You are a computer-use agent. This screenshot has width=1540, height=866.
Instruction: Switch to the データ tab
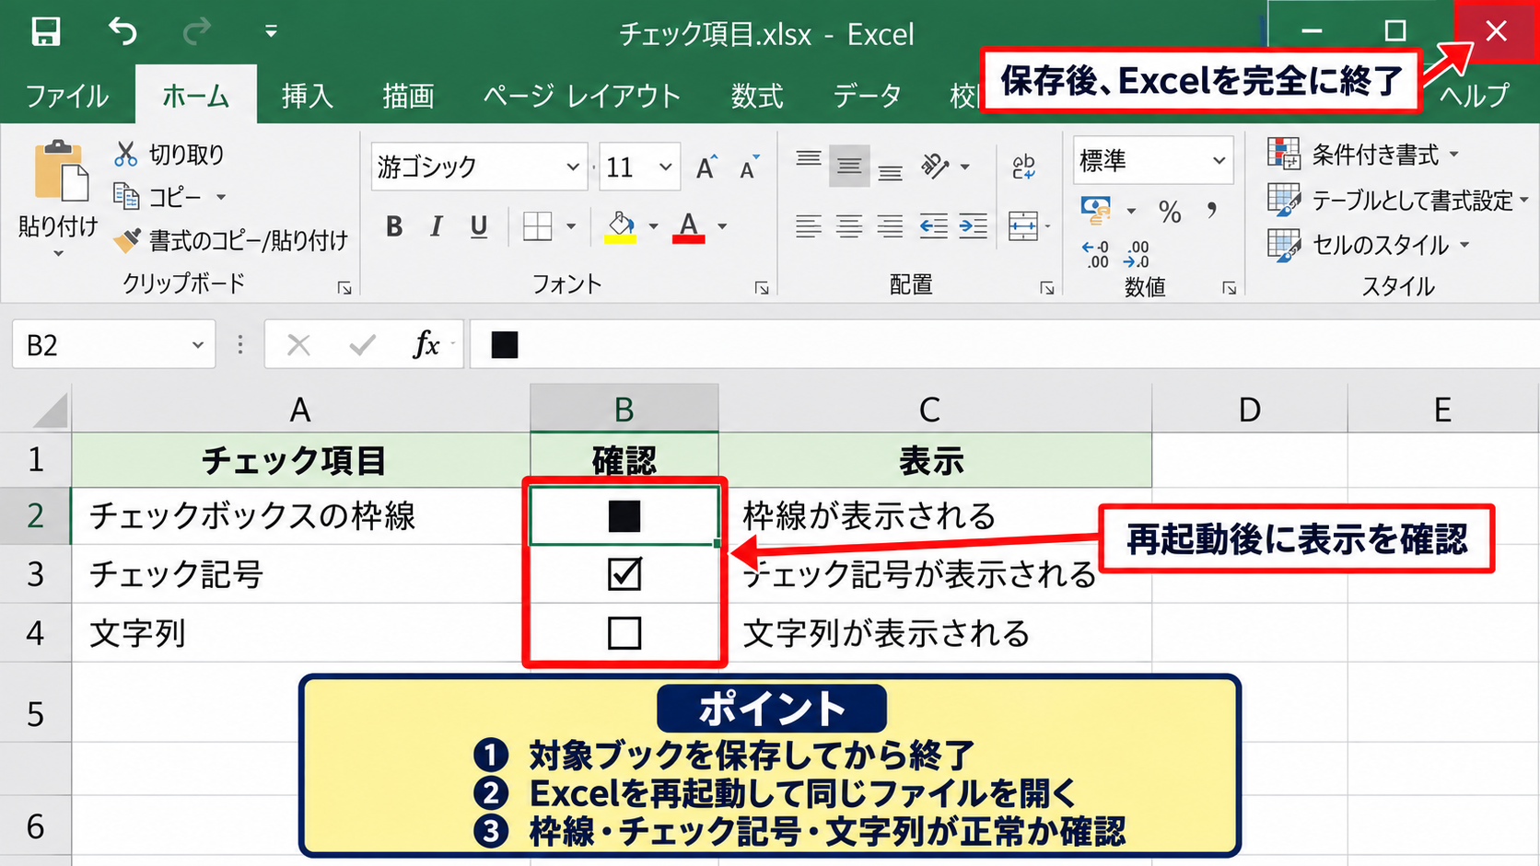pos(868,96)
